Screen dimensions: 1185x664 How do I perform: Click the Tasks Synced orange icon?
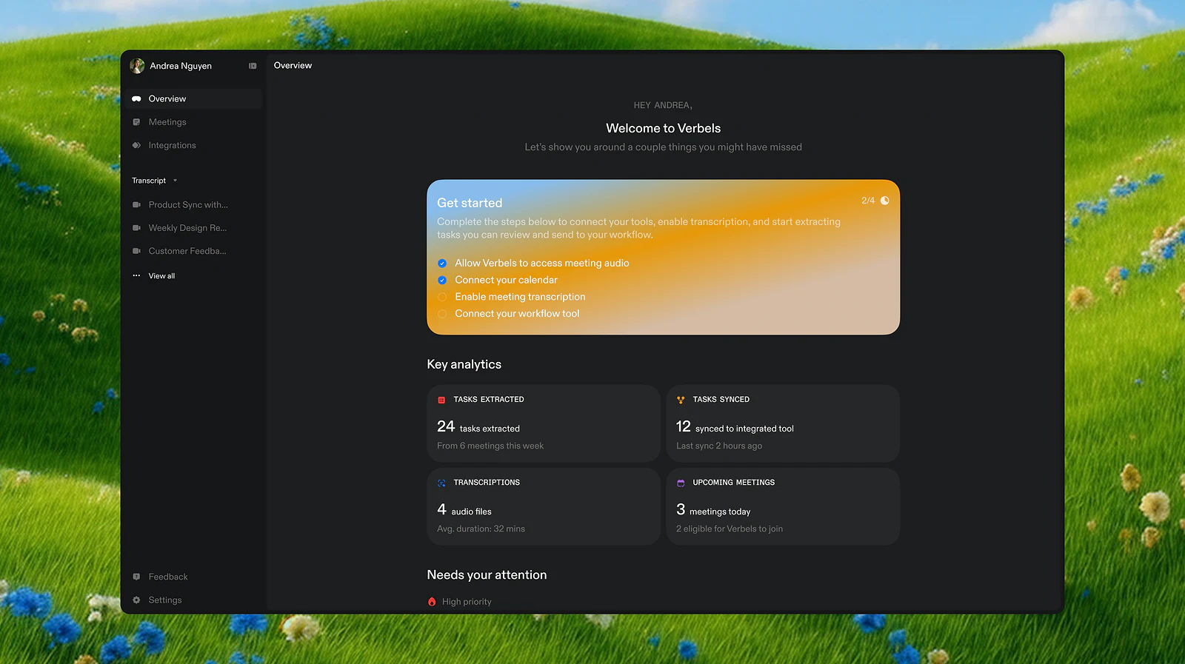tap(681, 400)
